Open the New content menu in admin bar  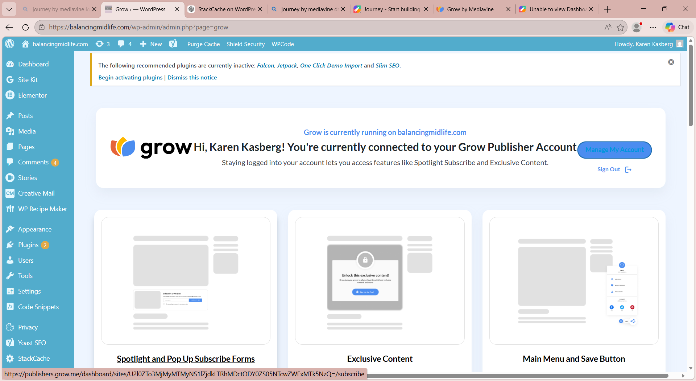click(151, 44)
